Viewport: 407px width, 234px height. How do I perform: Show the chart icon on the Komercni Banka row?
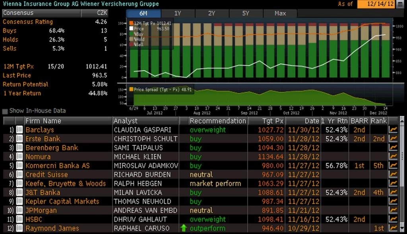pyautogui.click(x=393, y=166)
